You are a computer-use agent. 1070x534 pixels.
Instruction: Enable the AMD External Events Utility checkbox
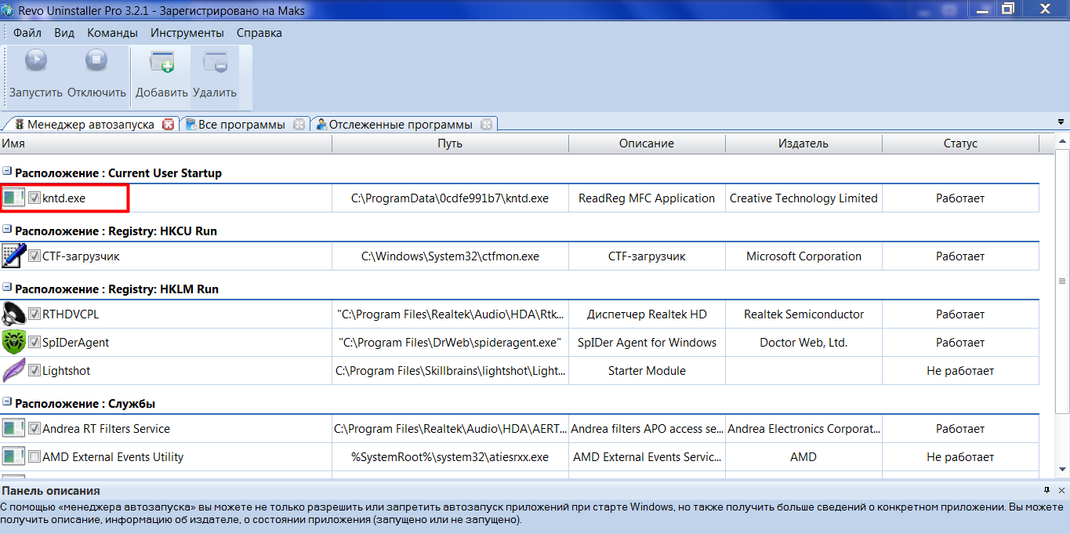pos(34,457)
